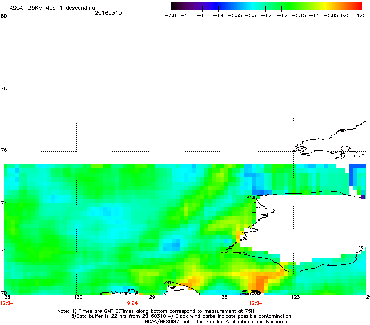This screenshot has width=370, height=325.
Task: Click the -1.0 color scale label
Action: pos(186,16)
